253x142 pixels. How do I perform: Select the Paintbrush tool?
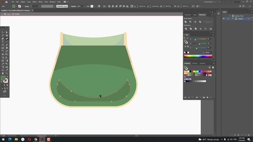(x=7, y=45)
